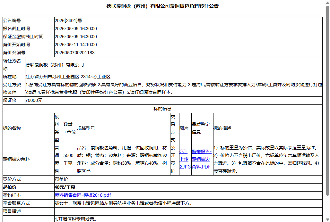Click the transferor name 德联覆铜板（苏州）有限公司 cell

point(174,65)
